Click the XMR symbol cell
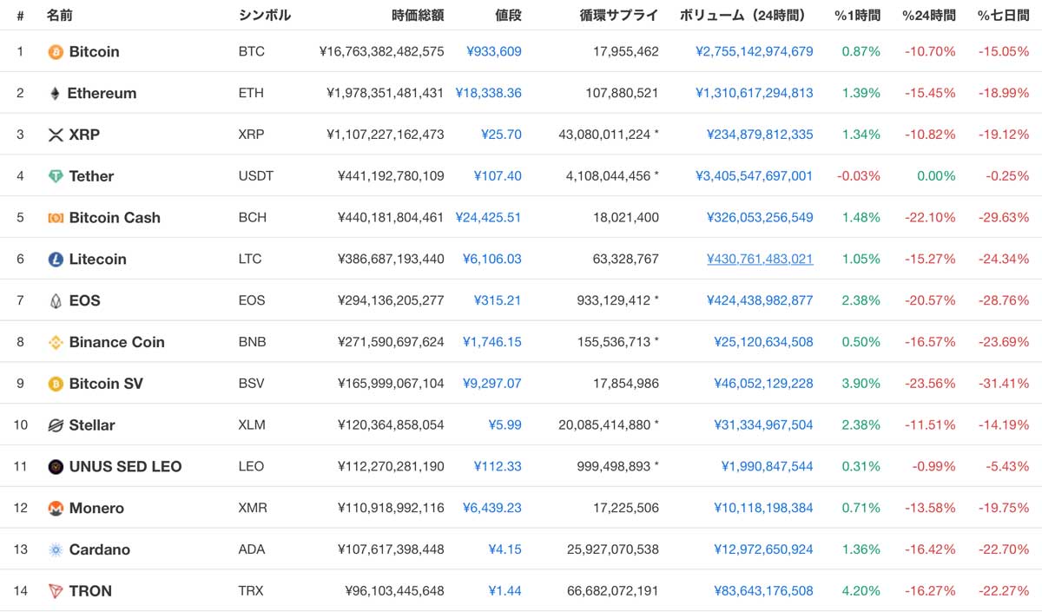 click(254, 509)
